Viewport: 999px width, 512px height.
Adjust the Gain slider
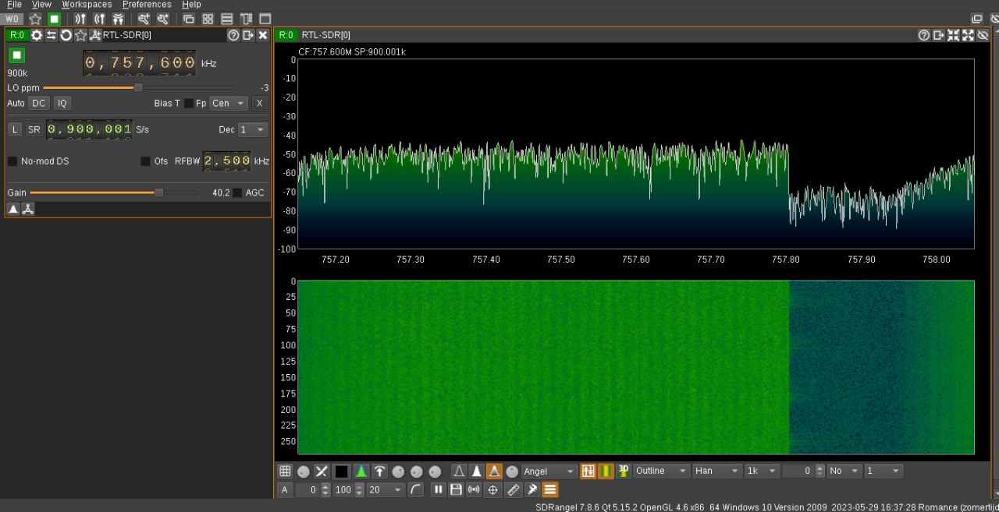pyautogui.click(x=158, y=192)
